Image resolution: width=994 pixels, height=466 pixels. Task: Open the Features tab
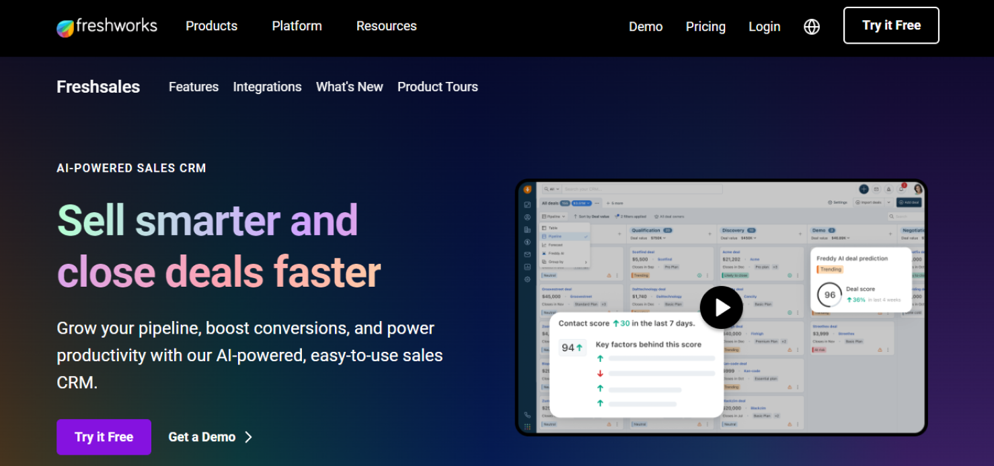pos(194,87)
